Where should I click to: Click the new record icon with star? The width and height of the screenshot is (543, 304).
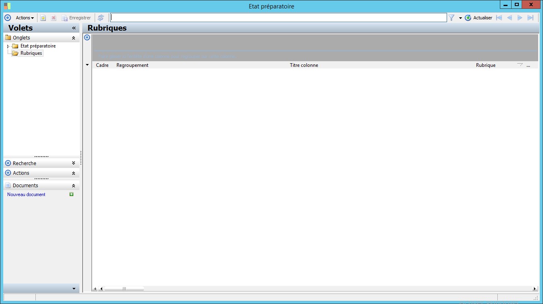(x=43, y=18)
